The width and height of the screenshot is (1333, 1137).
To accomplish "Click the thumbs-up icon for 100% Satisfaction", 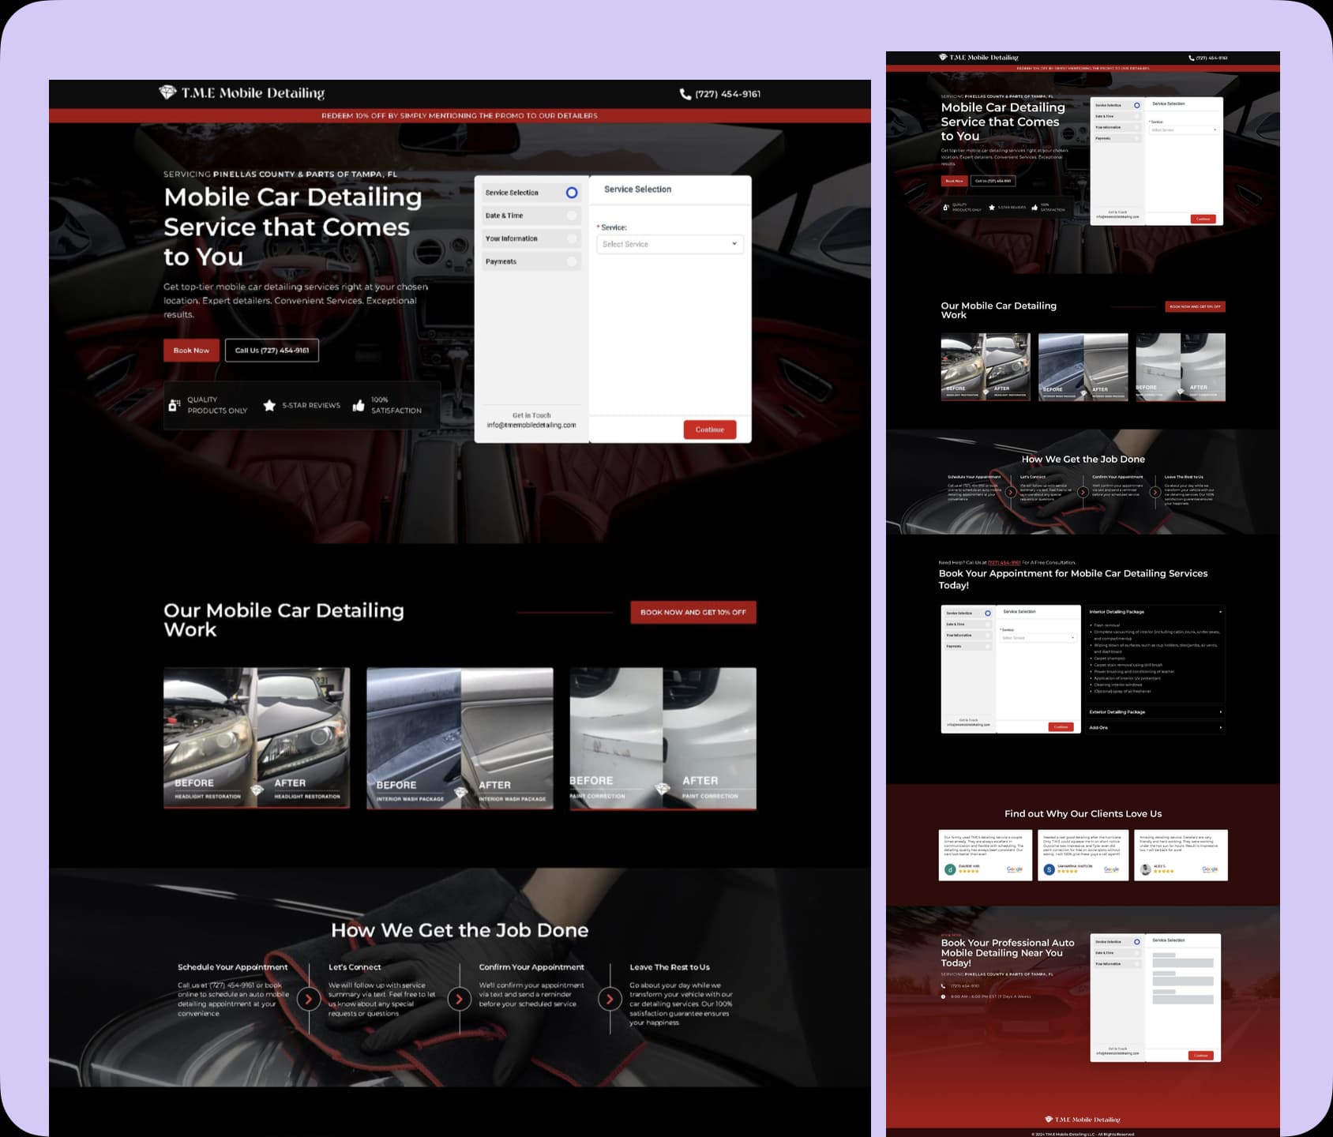I will point(360,405).
